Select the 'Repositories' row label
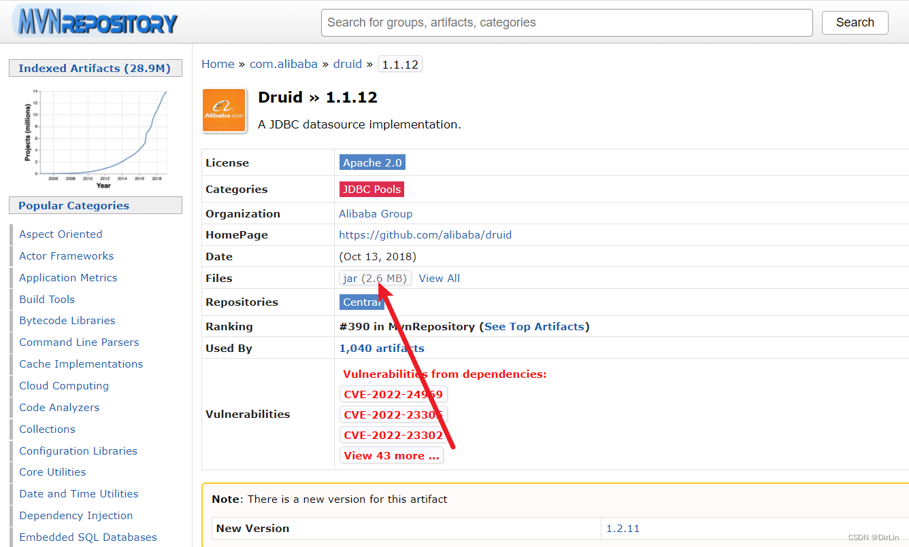 click(x=242, y=302)
